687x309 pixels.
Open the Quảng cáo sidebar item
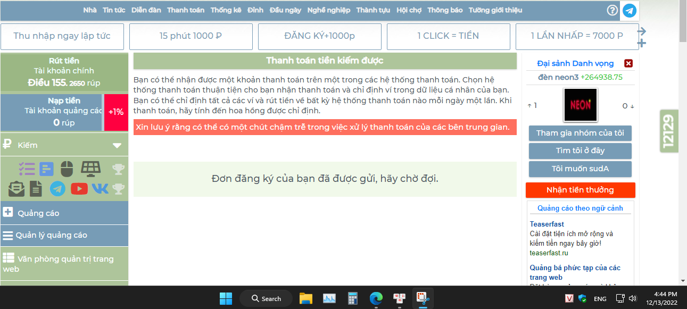click(x=64, y=213)
